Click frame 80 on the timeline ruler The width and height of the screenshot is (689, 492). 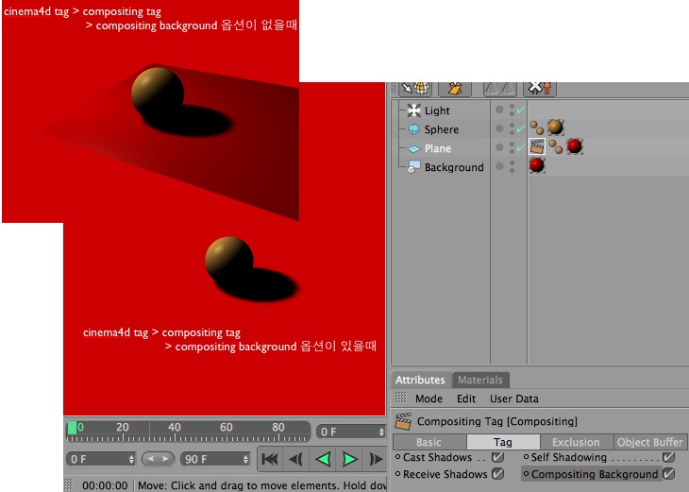point(278,428)
